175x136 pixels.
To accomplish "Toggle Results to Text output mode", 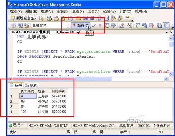I will 159,26.
